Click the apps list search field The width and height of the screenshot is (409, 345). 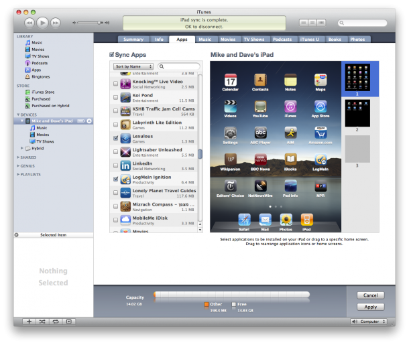click(179, 66)
